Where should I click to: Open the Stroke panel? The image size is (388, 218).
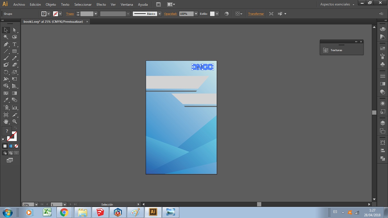tap(383, 76)
